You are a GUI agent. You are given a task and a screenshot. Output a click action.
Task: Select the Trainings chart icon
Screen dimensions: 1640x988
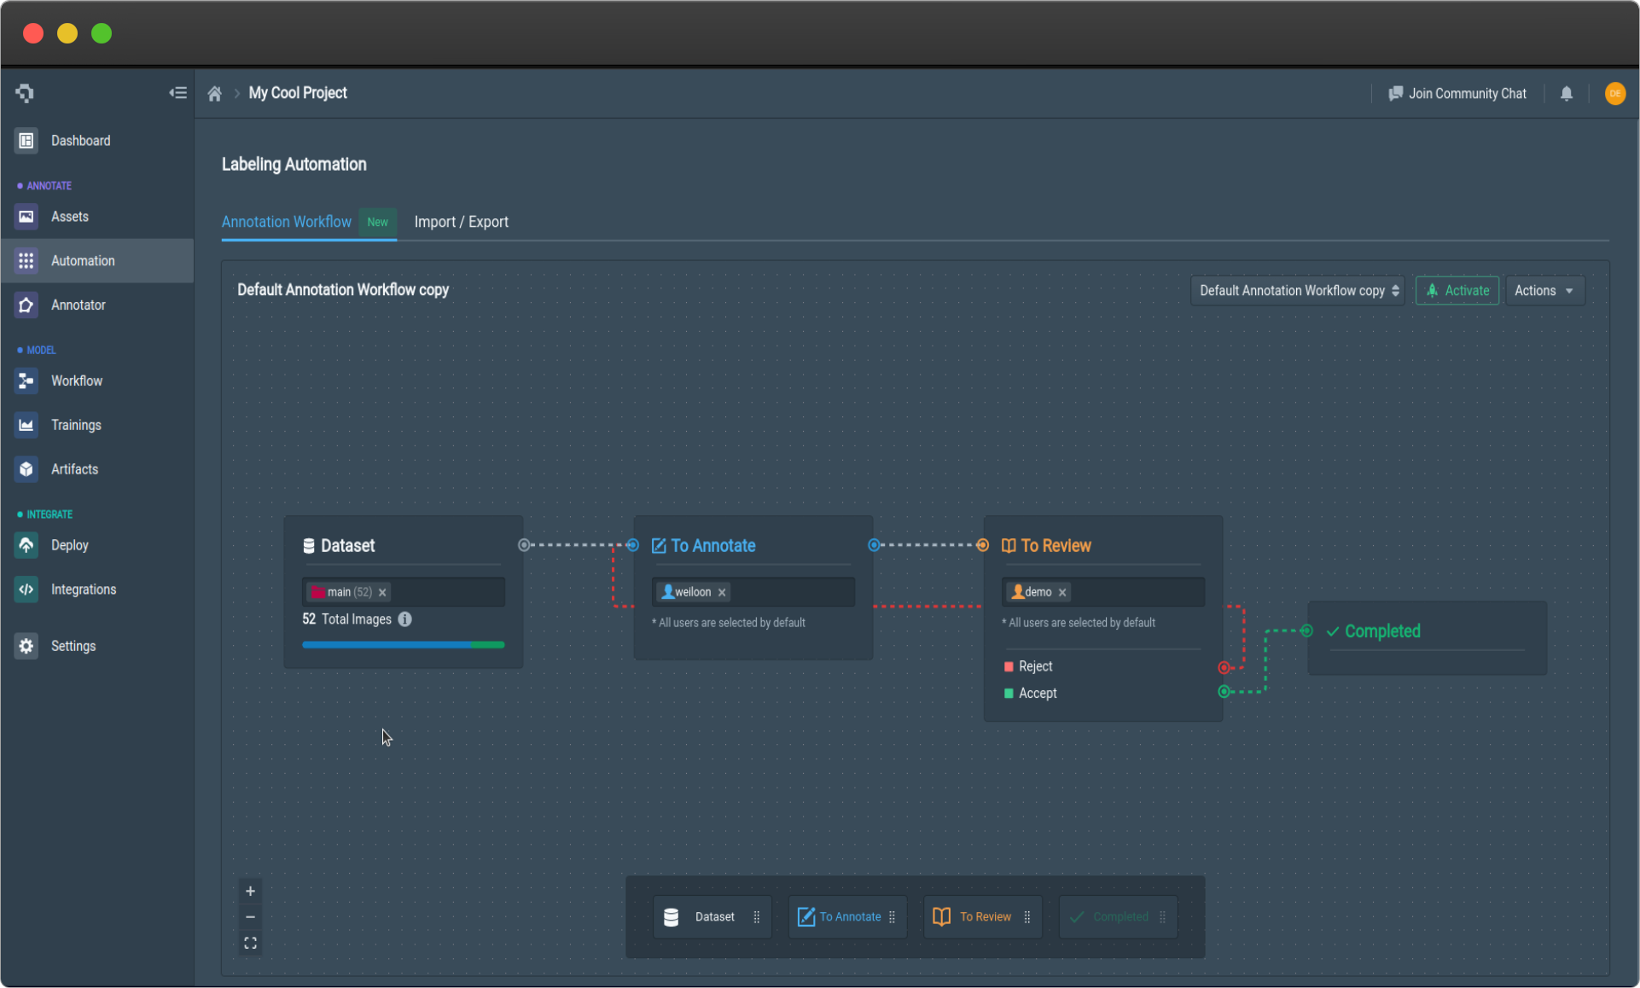26,425
